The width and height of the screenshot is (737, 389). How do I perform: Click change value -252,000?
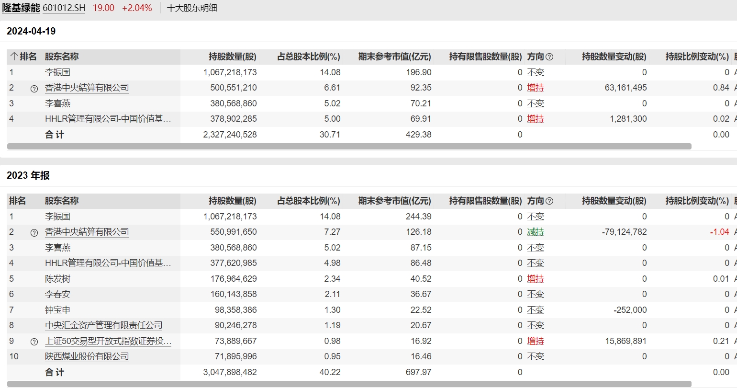tap(630, 310)
